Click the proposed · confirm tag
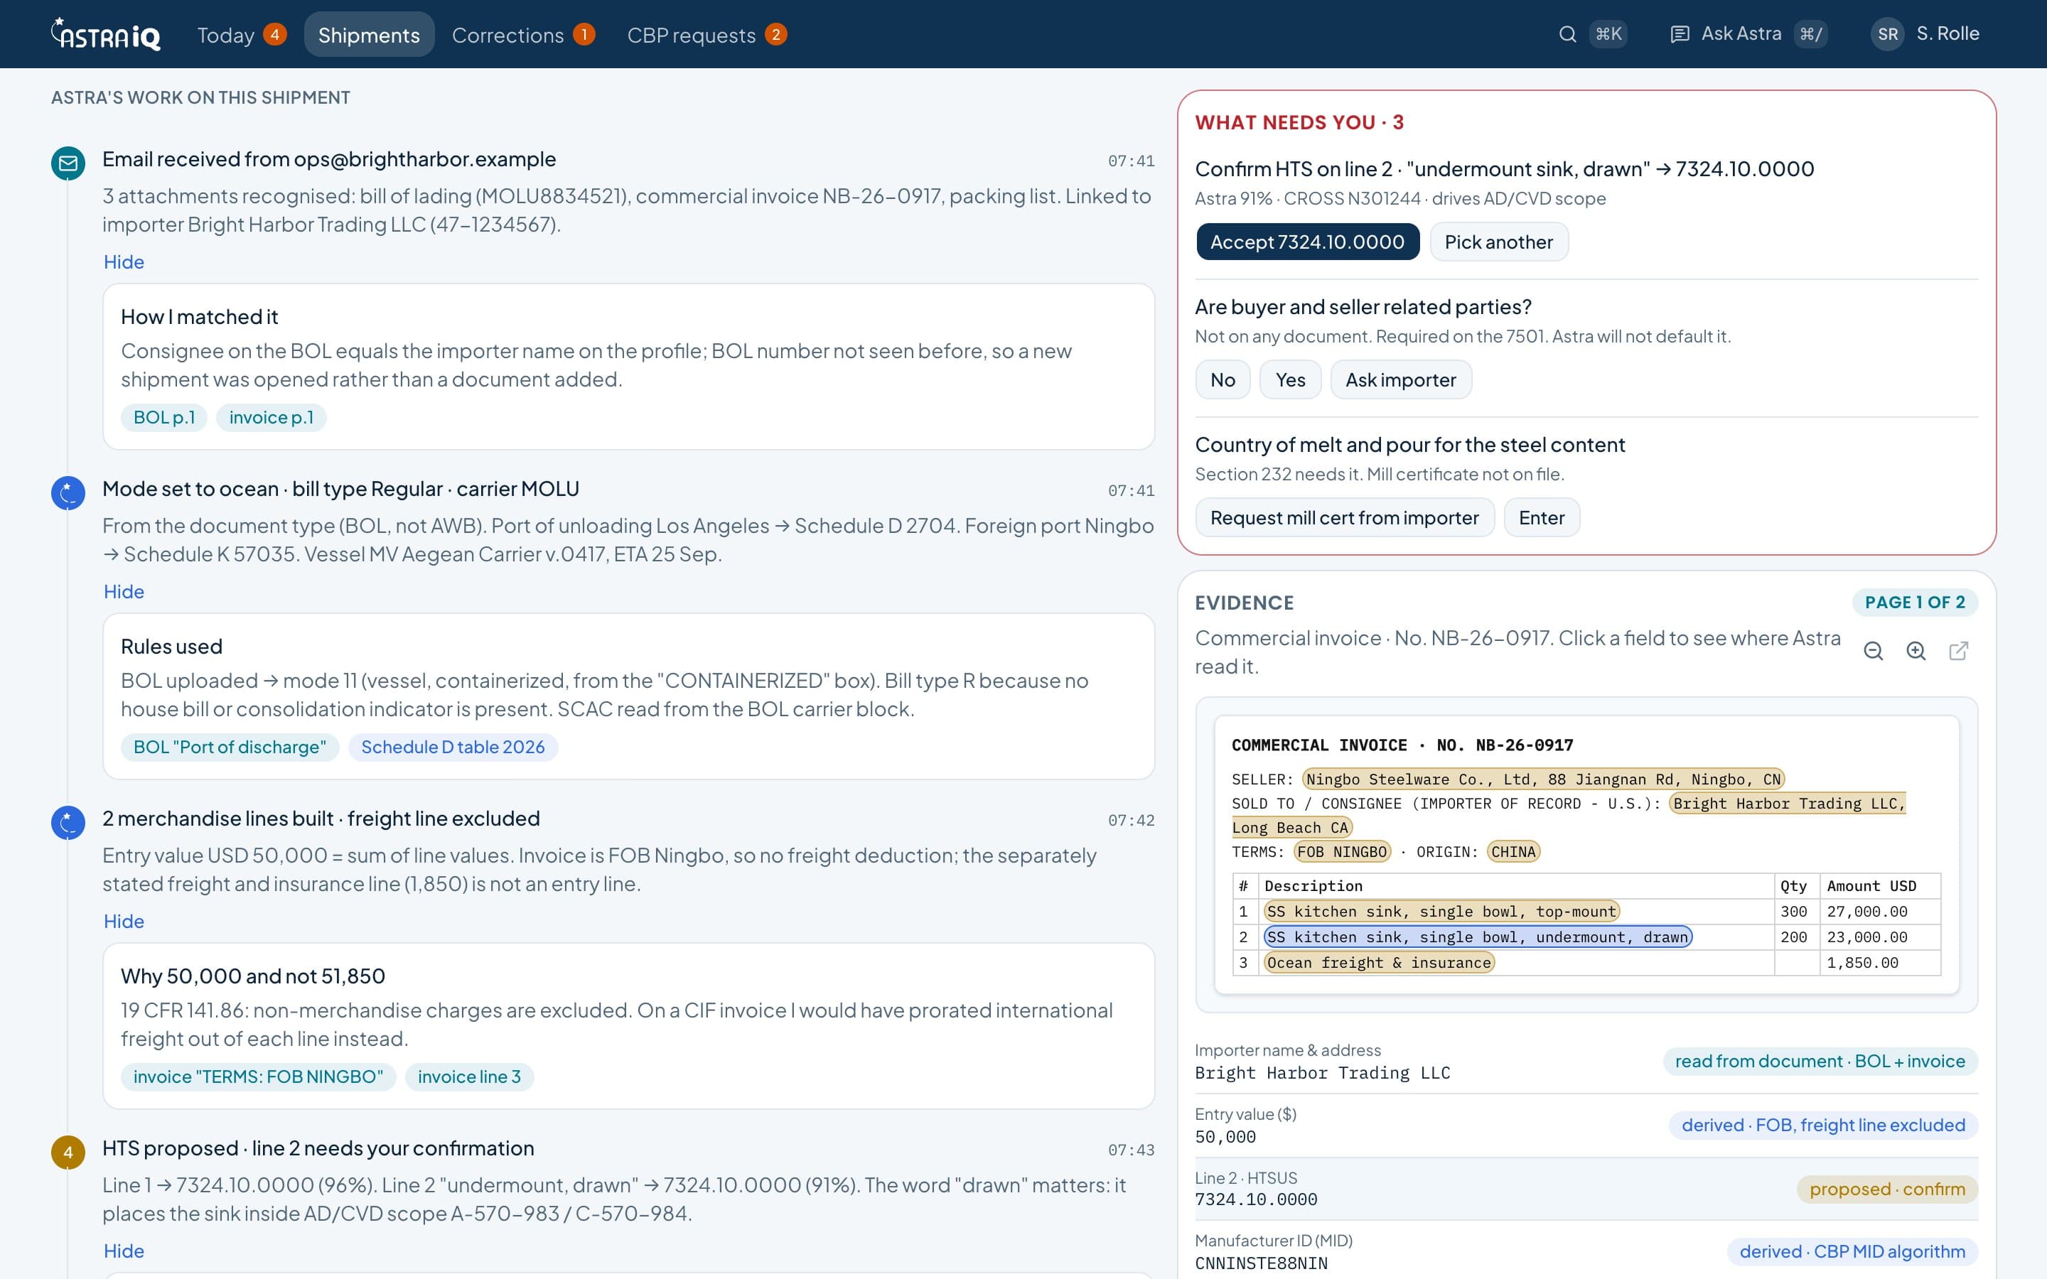The height and width of the screenshot is (1279, 2047). point(1887,1189)
